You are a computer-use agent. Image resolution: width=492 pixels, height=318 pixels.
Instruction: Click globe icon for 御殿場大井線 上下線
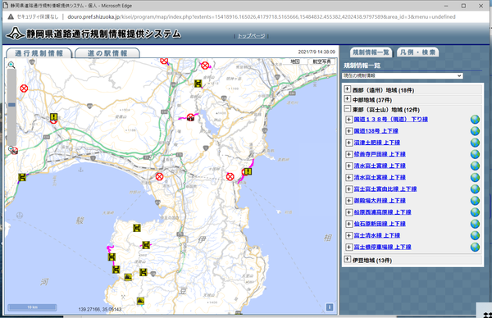point(475,201)
